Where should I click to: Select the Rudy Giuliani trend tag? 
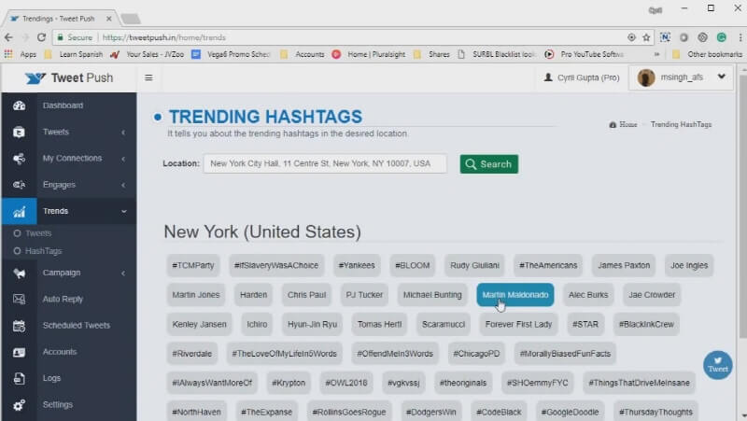pos(474,265)
